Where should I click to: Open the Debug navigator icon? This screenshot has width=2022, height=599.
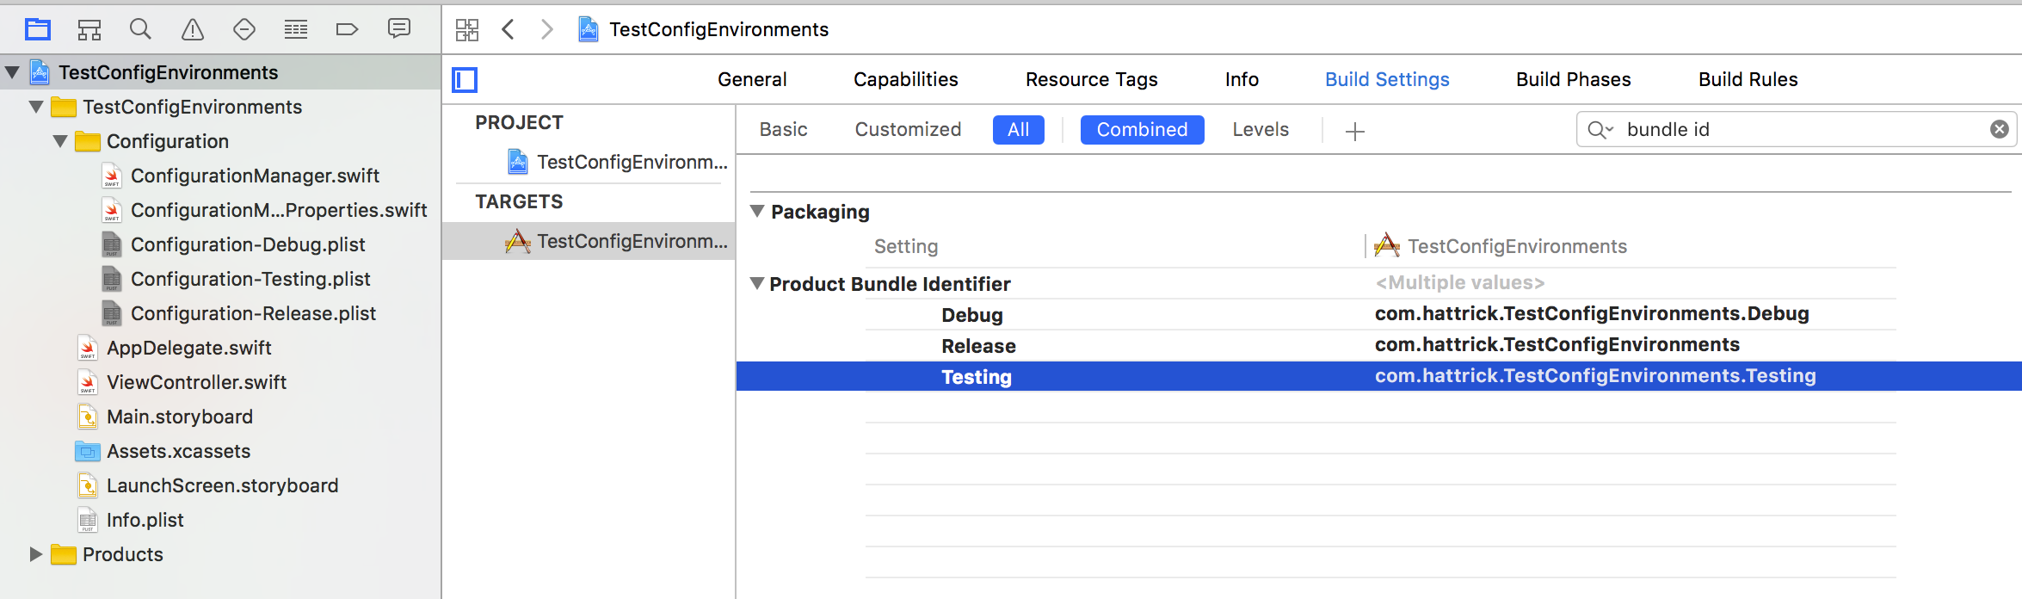point(296,30)
